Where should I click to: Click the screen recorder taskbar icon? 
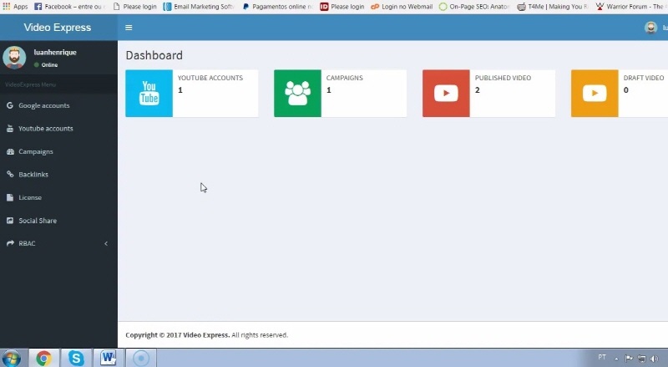141,358
